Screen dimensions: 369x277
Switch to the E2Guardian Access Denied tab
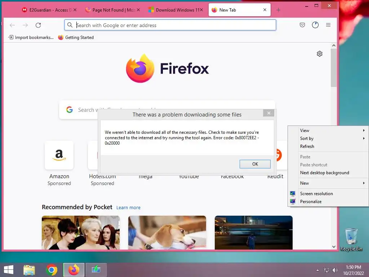click(x=49, y=10)
